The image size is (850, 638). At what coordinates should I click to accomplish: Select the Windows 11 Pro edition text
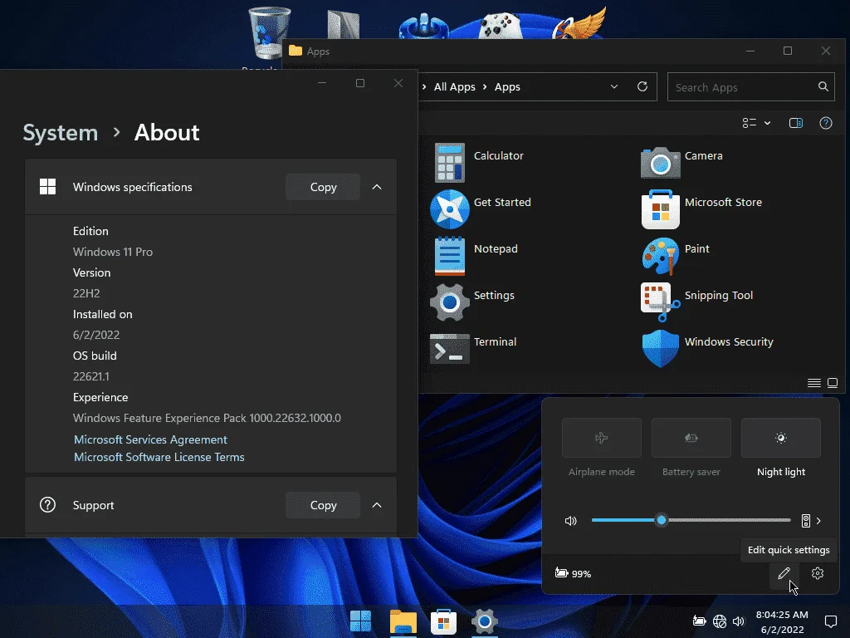click(x=113, y=252)
